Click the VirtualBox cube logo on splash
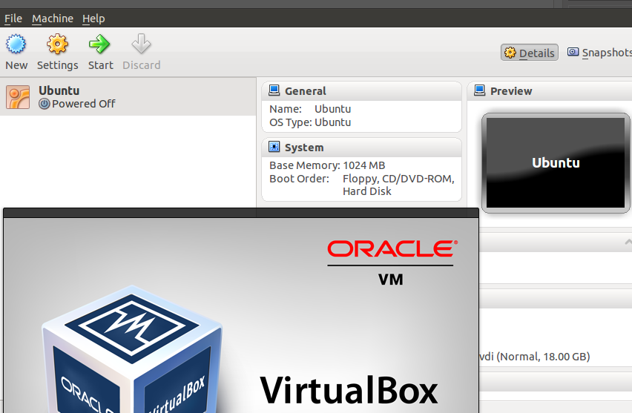Viewport: 632px width, 413px height. (132, 350)
